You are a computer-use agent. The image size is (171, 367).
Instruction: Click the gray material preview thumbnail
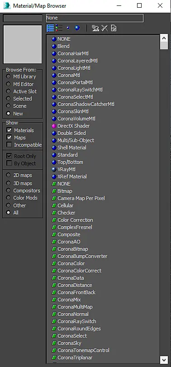click(x=23, y=45)
